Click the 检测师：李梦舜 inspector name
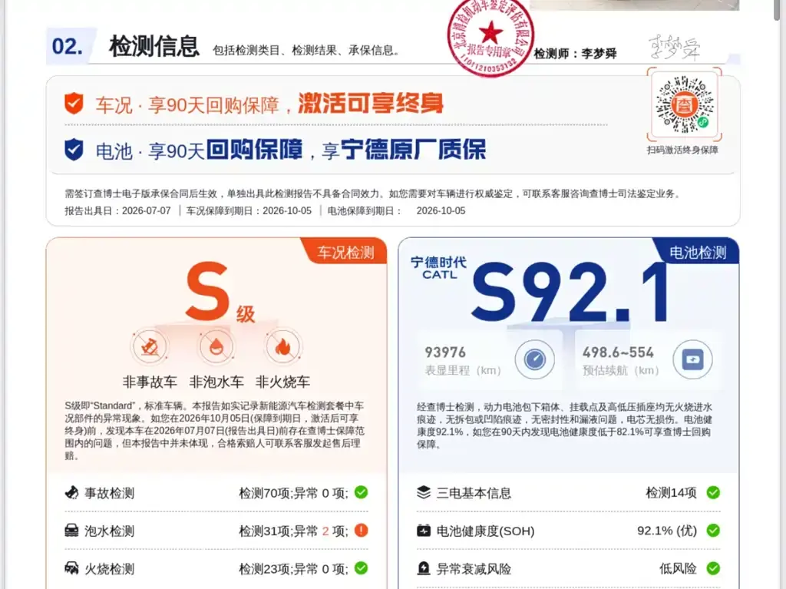The height and width of the screenshot is (589, 786). coord(576,54)
